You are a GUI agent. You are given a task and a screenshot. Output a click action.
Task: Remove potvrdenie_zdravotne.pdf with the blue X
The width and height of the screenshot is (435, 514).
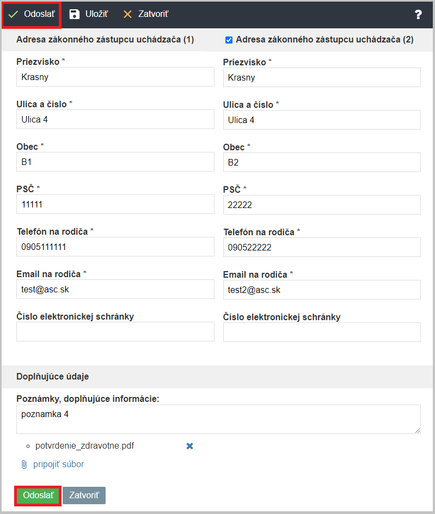pyautogui.click(x=189, y=446)
